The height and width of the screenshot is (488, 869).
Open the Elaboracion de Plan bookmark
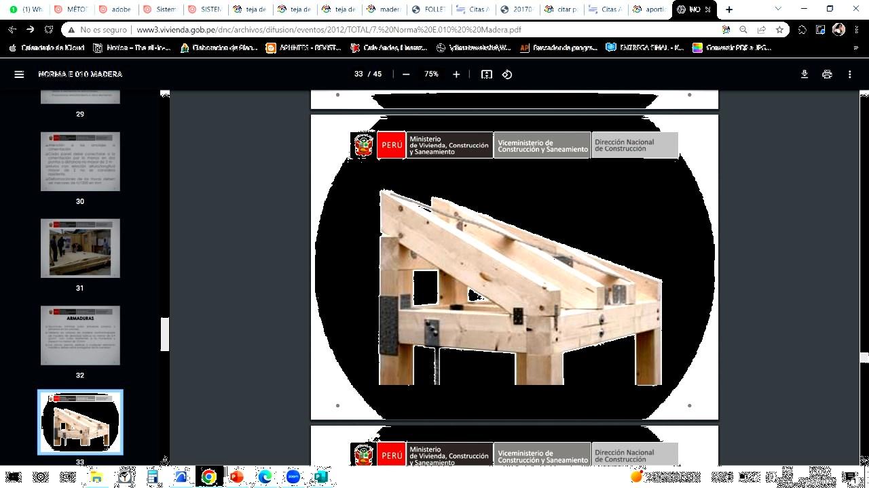pyautogui.click(x=219, y=48)
